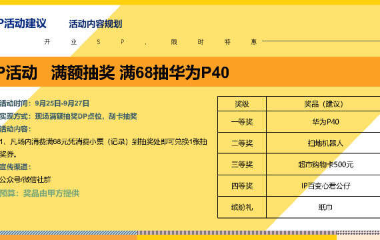This screenshot has width=380, height=240.
Task: Click the 奖品（建议）table header cell
Action: (x=323, y=104)
